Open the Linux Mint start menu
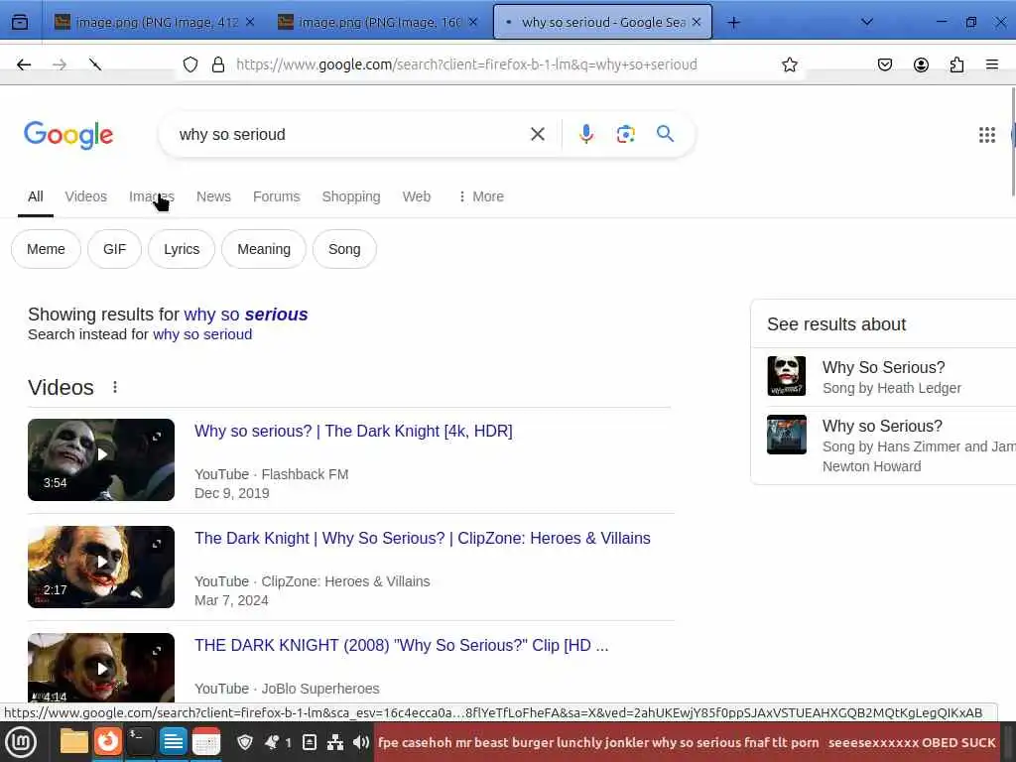Image resolution: width=1016 pixels, height=762 pixels. pyautogui.click(x=21, y=742)
